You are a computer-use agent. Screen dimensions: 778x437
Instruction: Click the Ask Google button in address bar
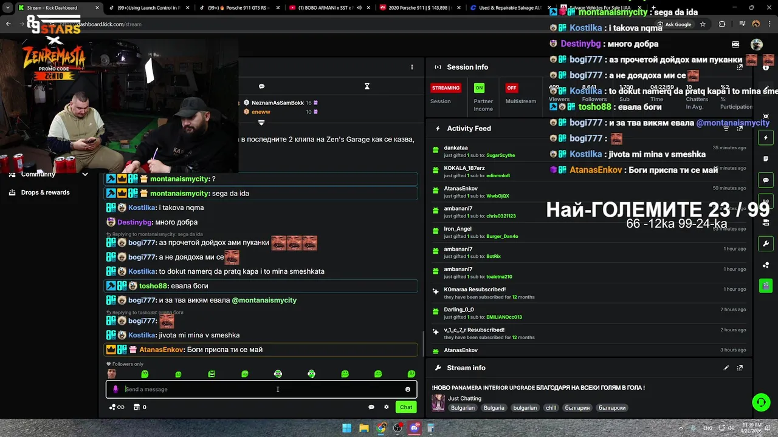tap(673, 24)
